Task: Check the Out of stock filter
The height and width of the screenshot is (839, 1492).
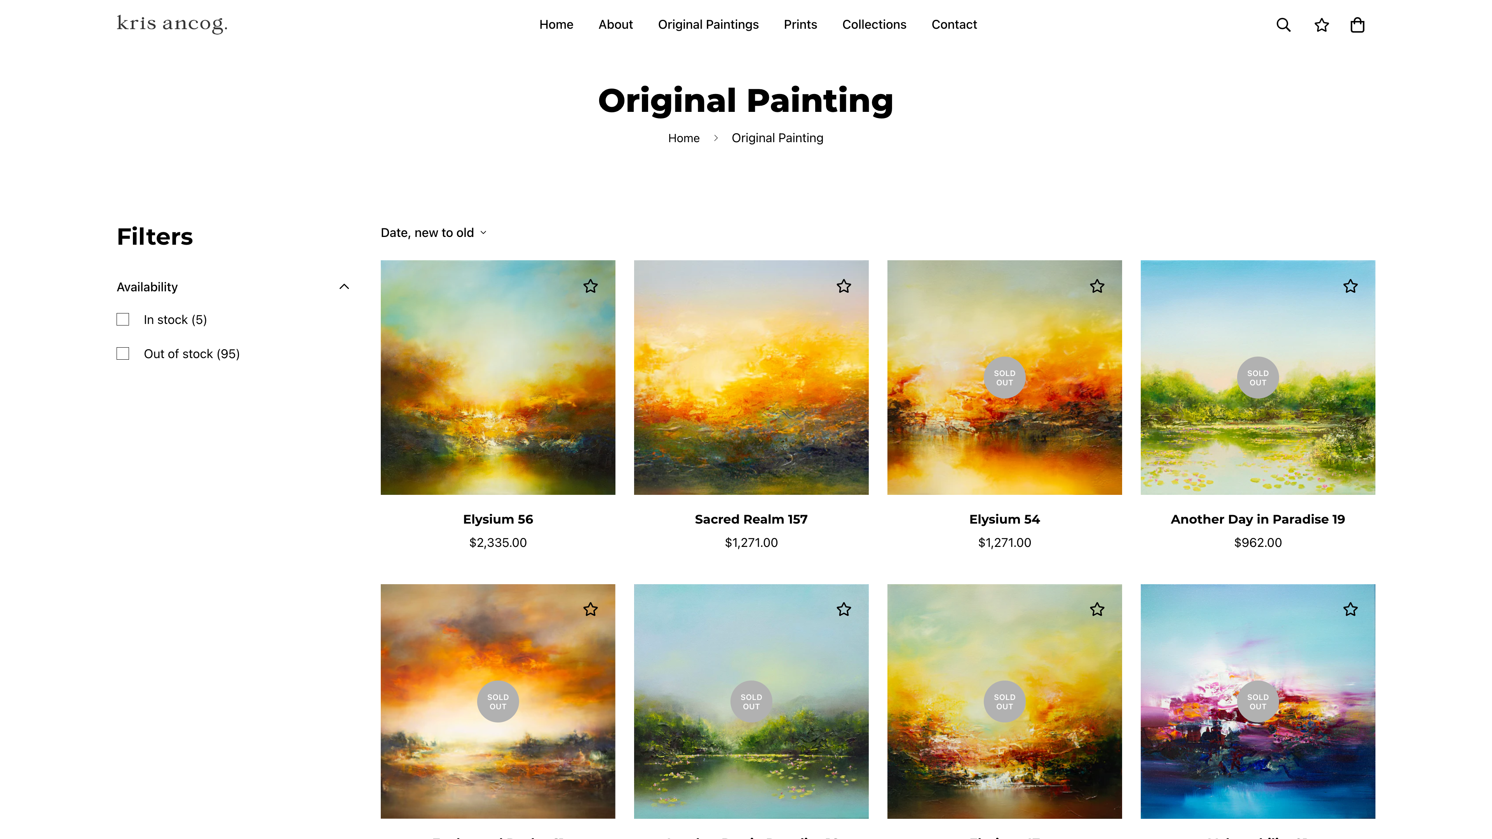Action: [123, 354]
